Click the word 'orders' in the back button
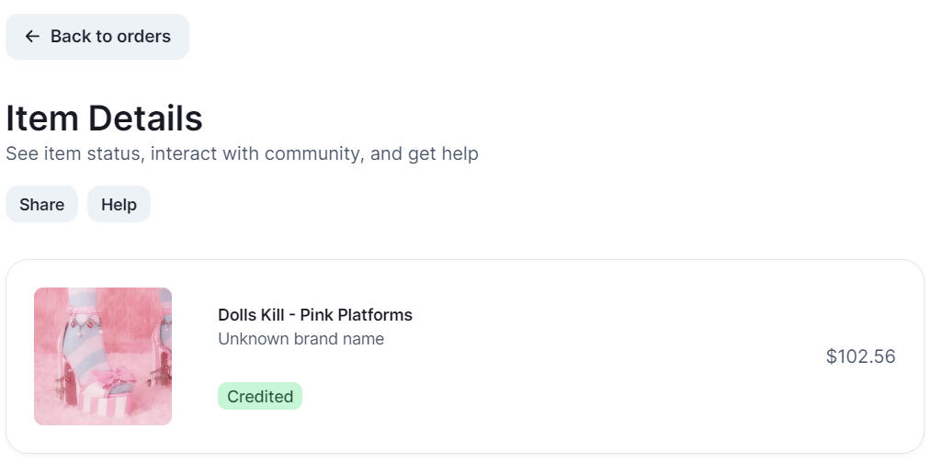The width and height of the screenshot is (942, 474). (x=143, y=37)
